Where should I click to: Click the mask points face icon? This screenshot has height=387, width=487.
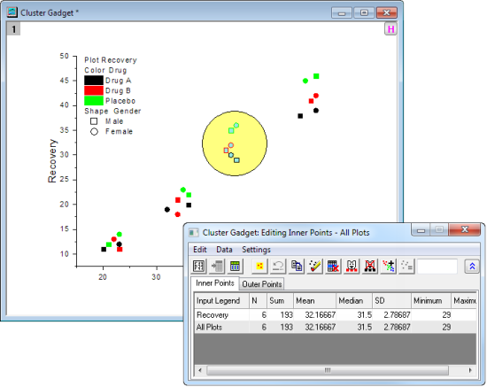click(x=352, y=267)
